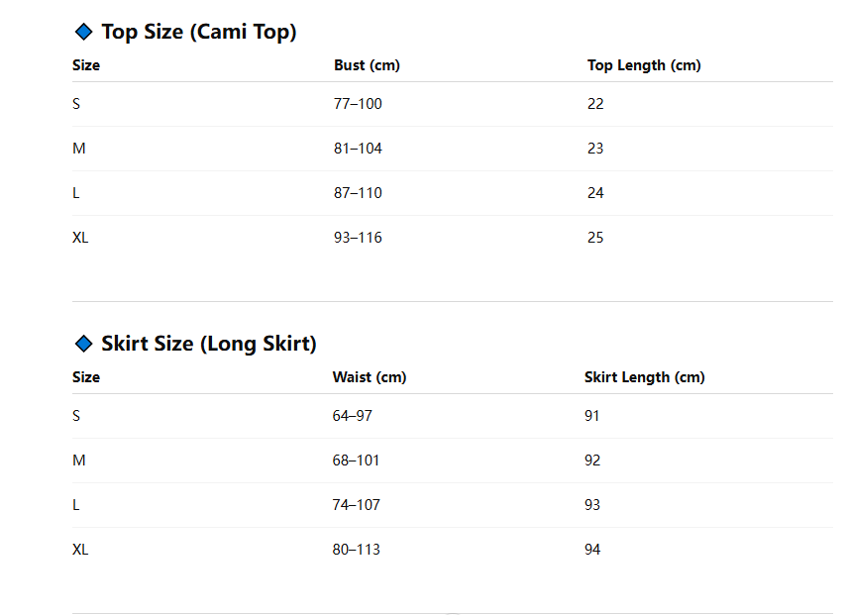Click the Skirt Length (cm) column header

(644, 376)
